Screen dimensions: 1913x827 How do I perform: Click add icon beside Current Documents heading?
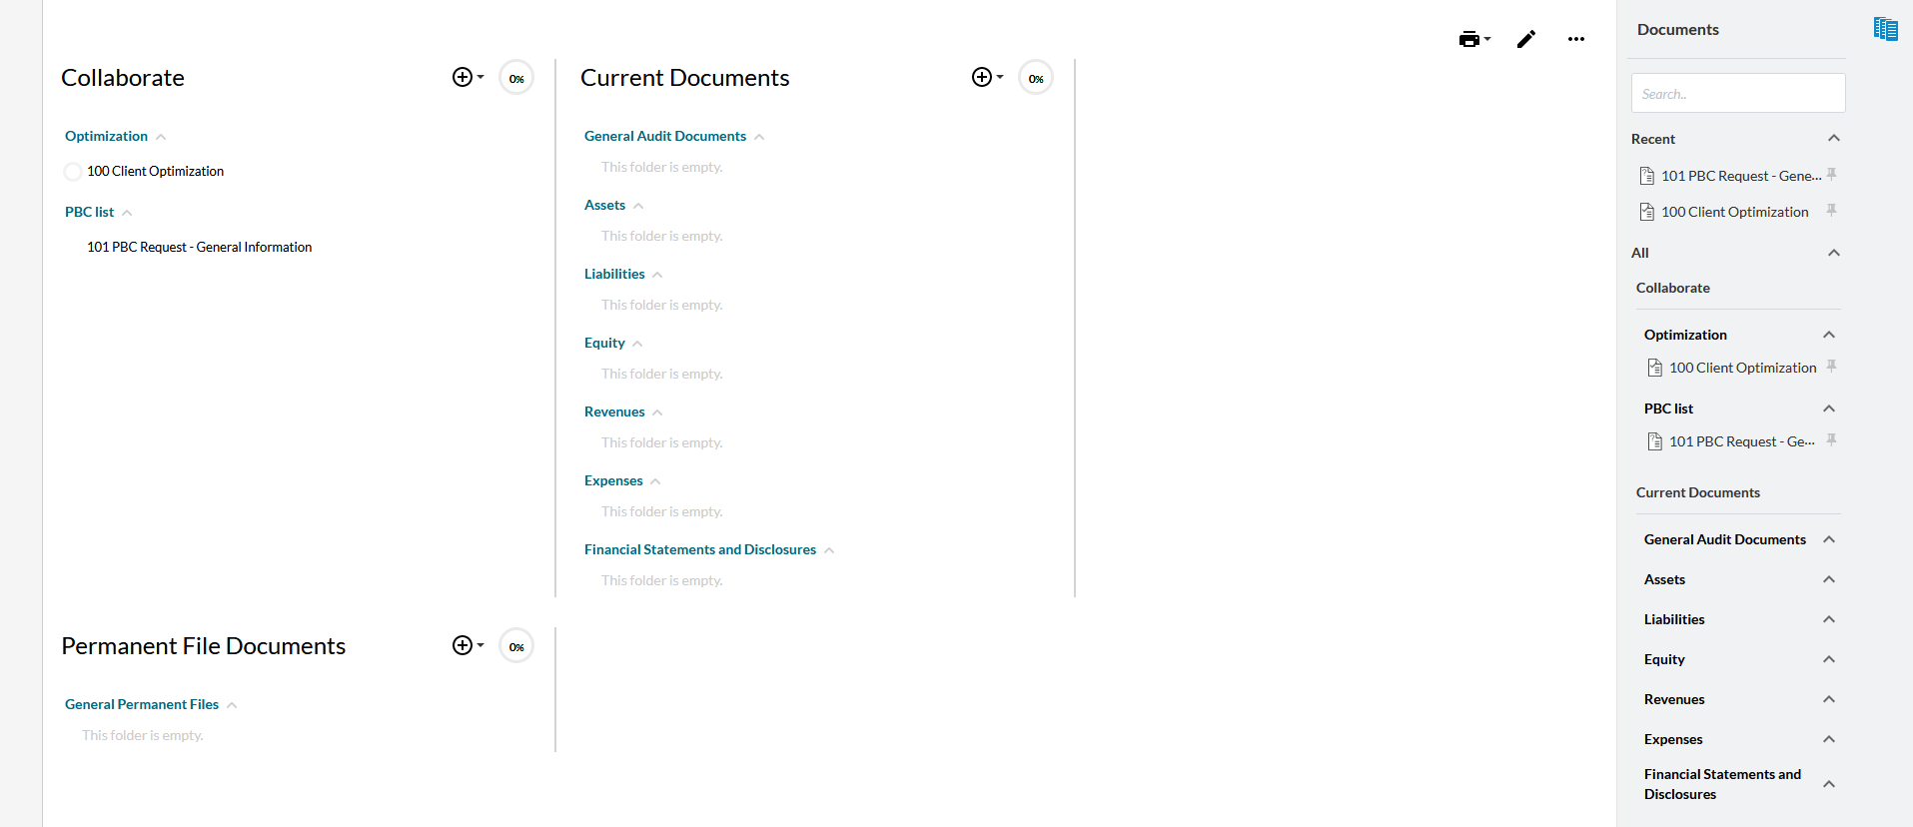click(986, 78)
